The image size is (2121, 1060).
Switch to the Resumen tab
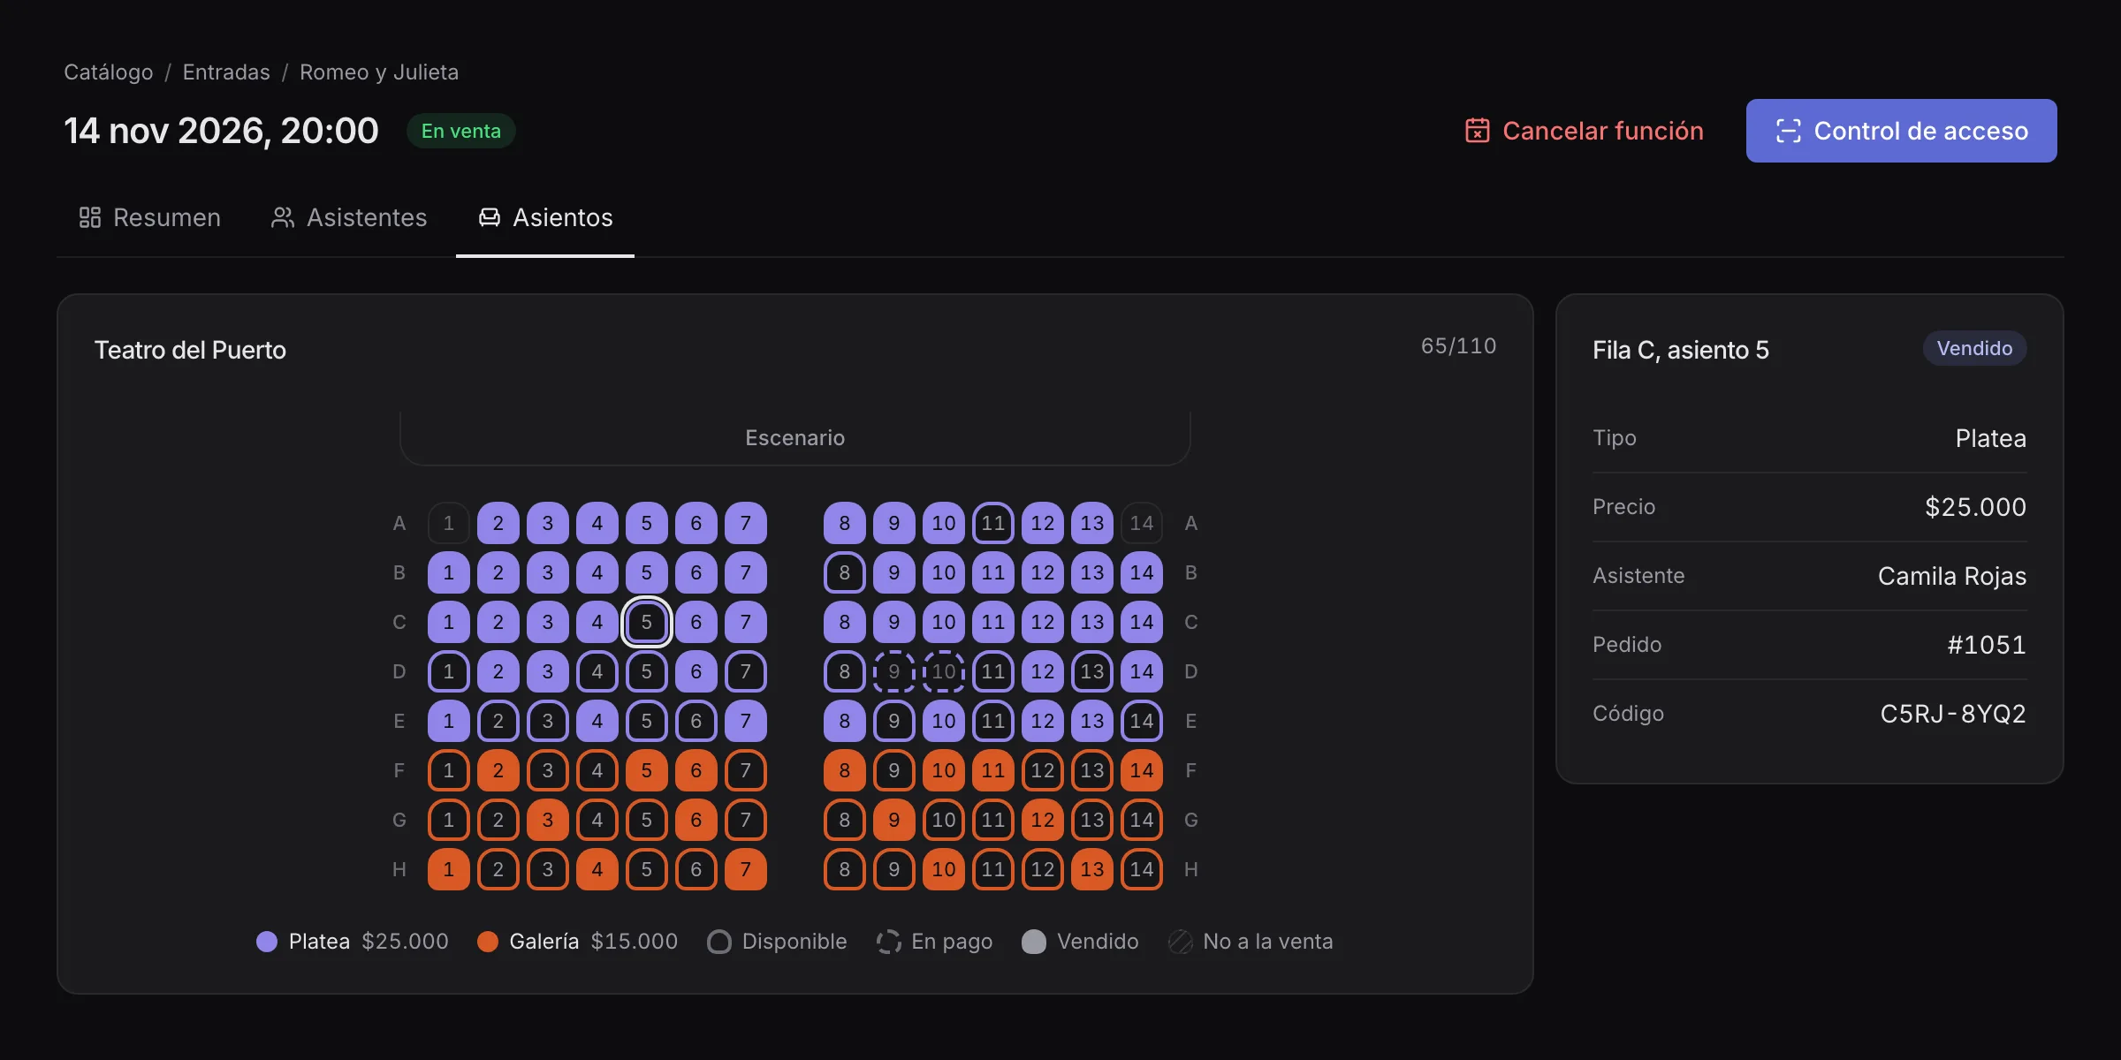[150, 217]
